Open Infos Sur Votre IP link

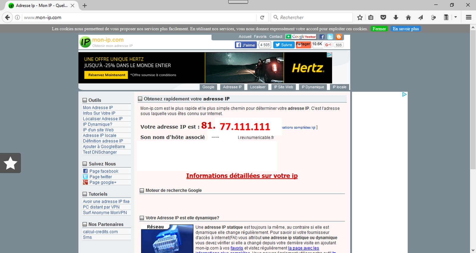(x=99, y=113)
